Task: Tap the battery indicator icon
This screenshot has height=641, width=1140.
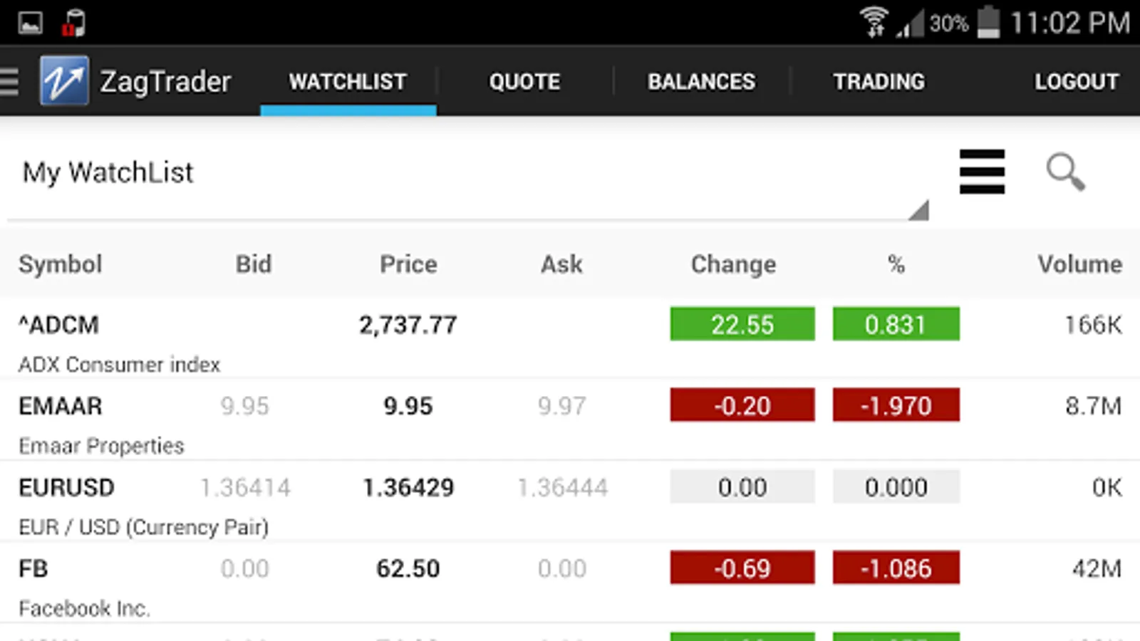Action: (x=988, y=22)
